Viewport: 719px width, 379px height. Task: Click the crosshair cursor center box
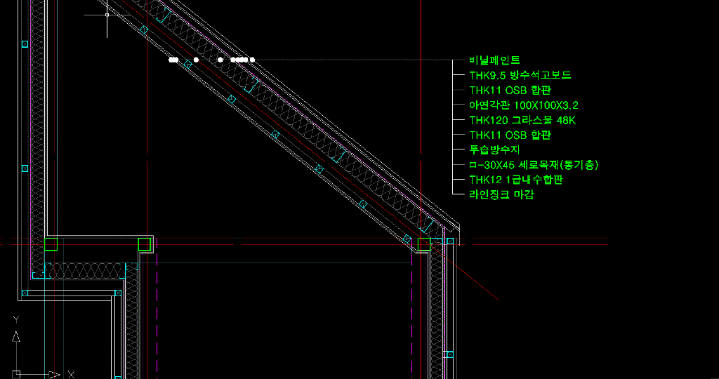pyautogui.click(x=107, y=14)
